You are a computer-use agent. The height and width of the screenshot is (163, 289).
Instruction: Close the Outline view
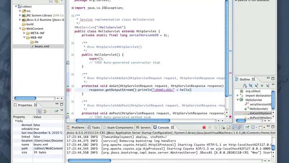[x=253, y=79]
